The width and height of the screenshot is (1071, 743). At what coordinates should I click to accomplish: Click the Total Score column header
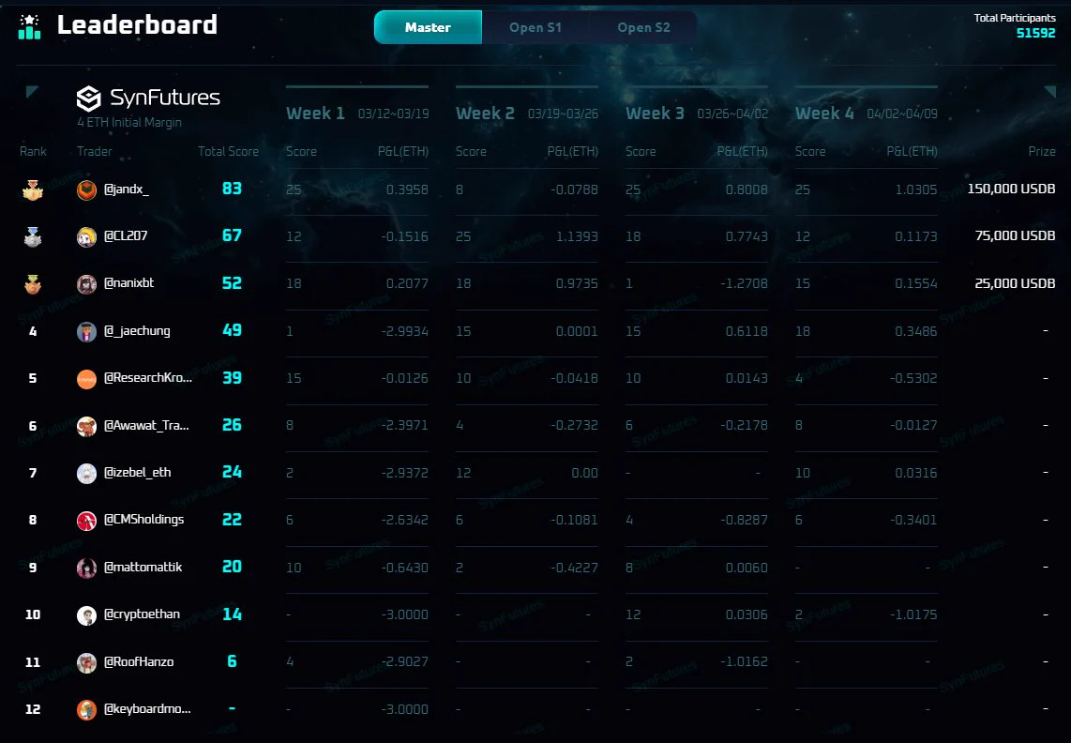(x=228, y=152)
